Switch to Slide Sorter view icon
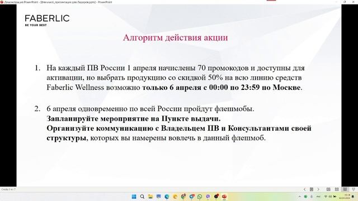 tap(337, 189)
